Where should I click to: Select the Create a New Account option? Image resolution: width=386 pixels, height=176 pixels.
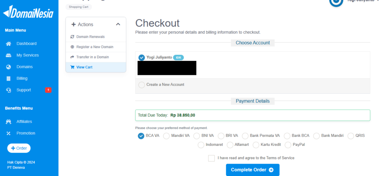pyautogui.click(x=141, y=85)
